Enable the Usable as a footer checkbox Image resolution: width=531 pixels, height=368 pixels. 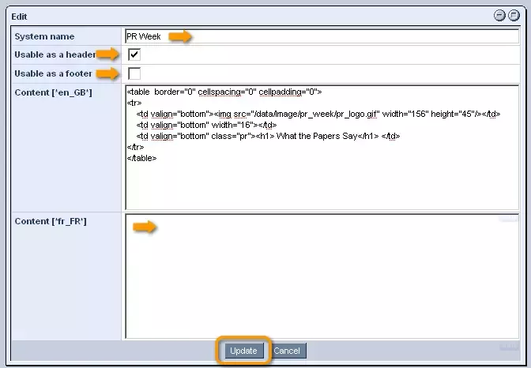tap(134, 74)
